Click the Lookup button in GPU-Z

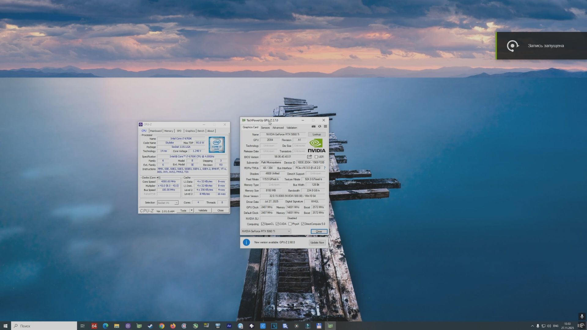coord(317,134)
